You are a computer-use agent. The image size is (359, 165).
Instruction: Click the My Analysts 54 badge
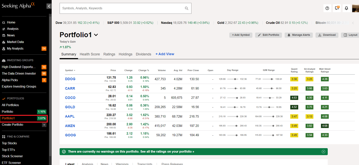point(44,49)
